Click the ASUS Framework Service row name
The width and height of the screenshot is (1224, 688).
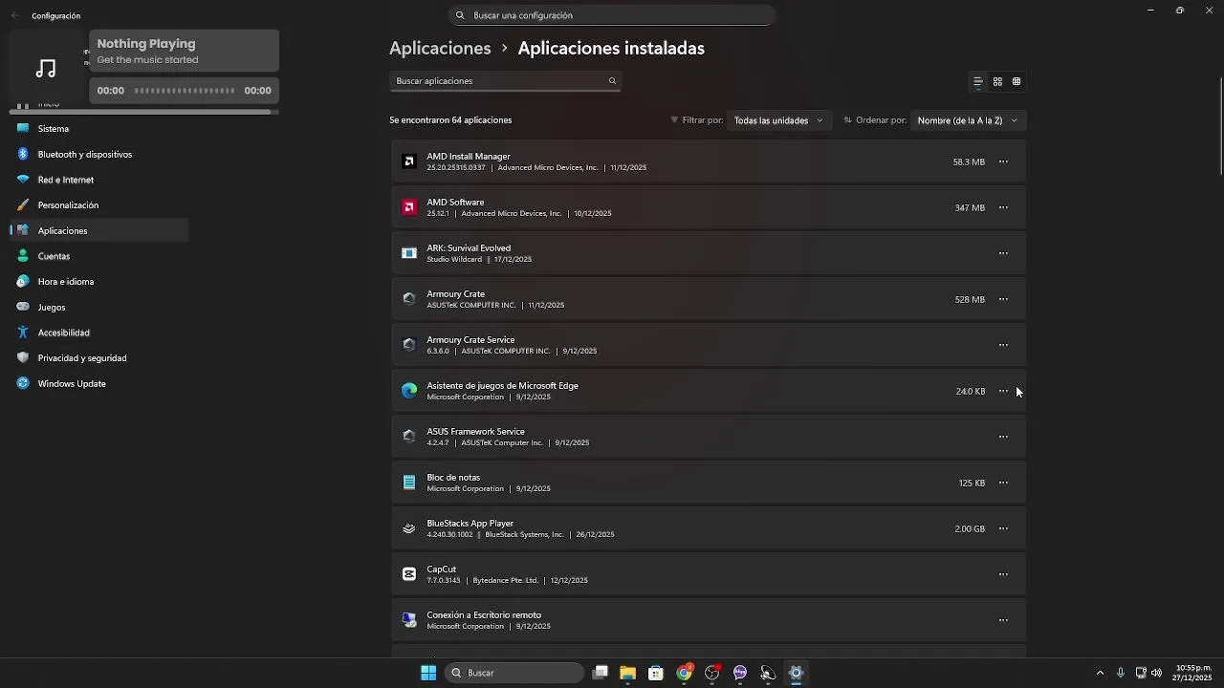pos(475,432)
